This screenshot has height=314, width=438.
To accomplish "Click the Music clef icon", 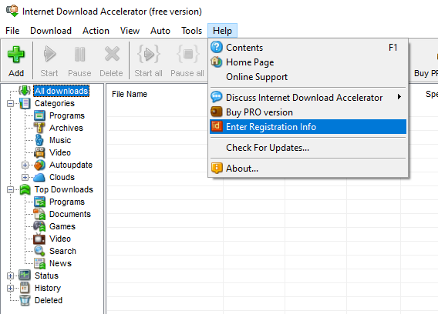I will (x=39, y=140).
